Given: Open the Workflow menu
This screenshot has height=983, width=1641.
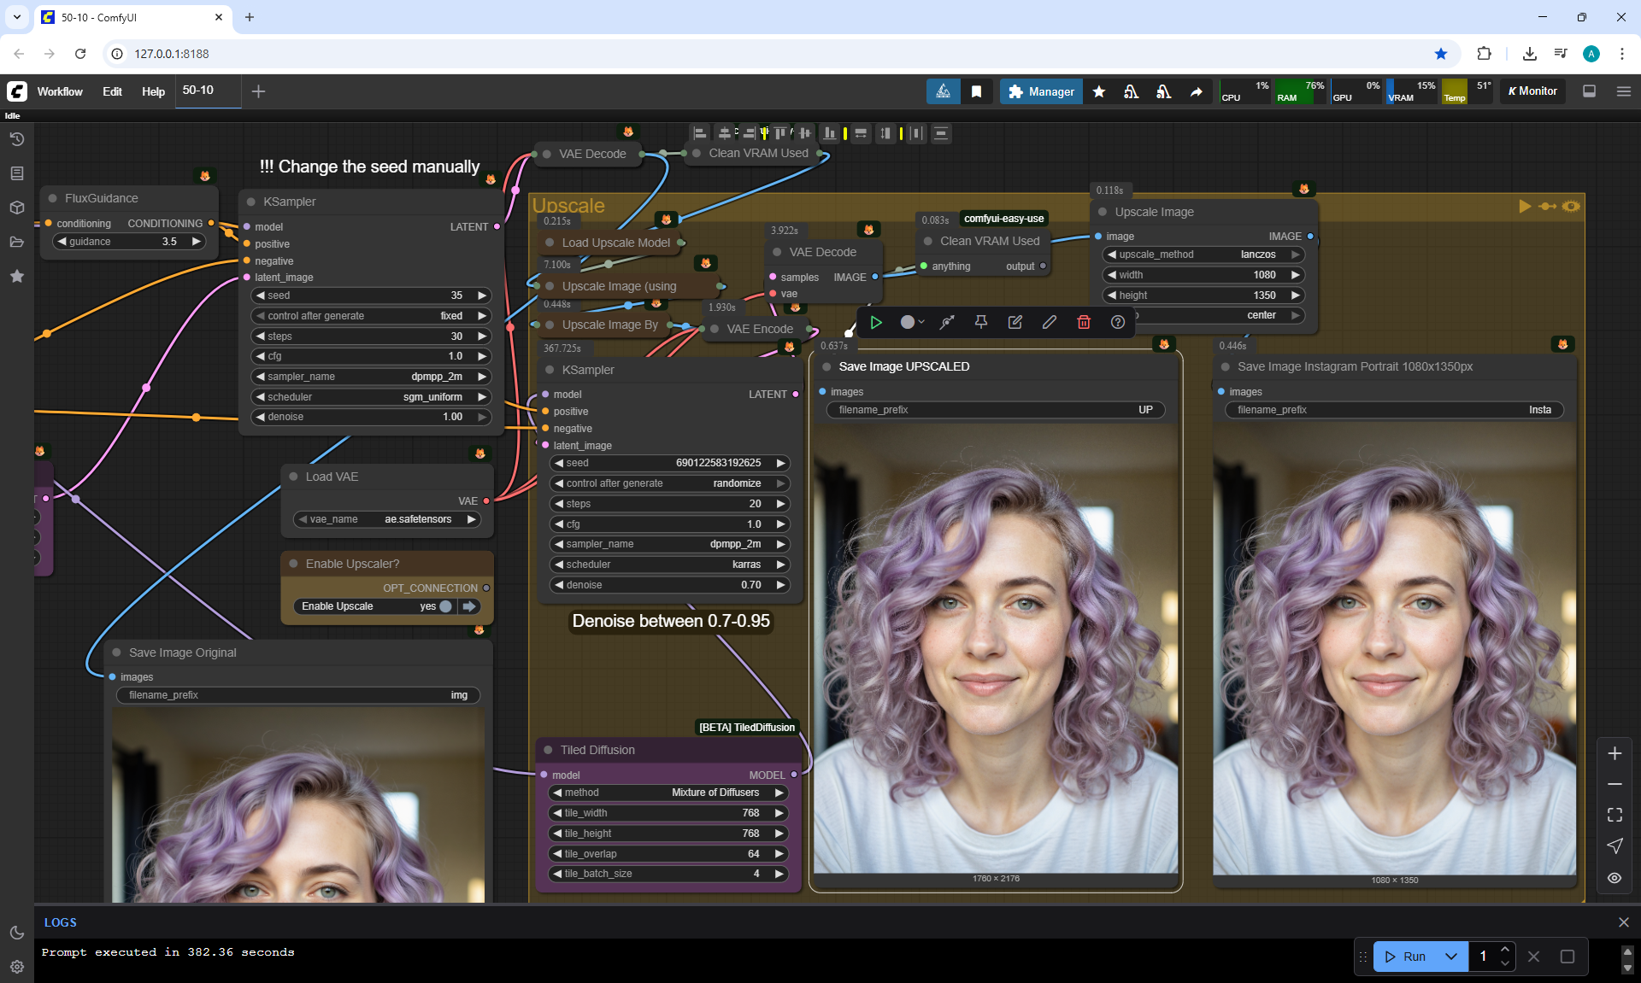Looking at the screenshot, I should [60, 91].
